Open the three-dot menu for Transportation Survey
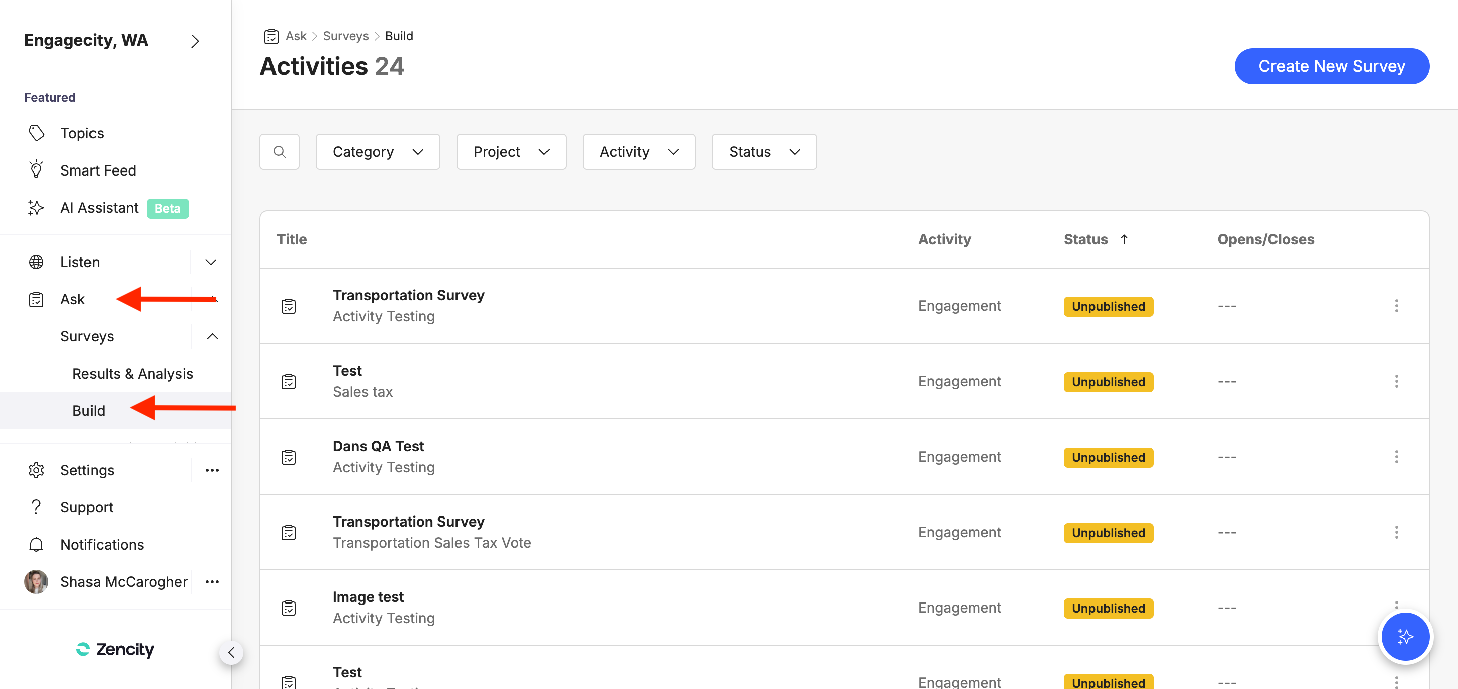Screen dimensions: 1458x689 1397,306
